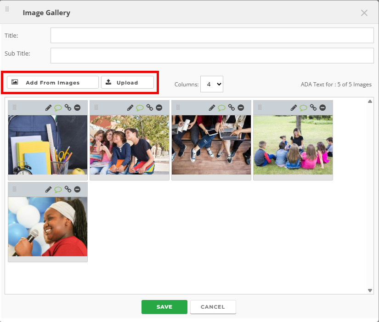Select the girl with microphone thumbnail
This screenshot has height=322, width=379.
(x=48, y=226)
